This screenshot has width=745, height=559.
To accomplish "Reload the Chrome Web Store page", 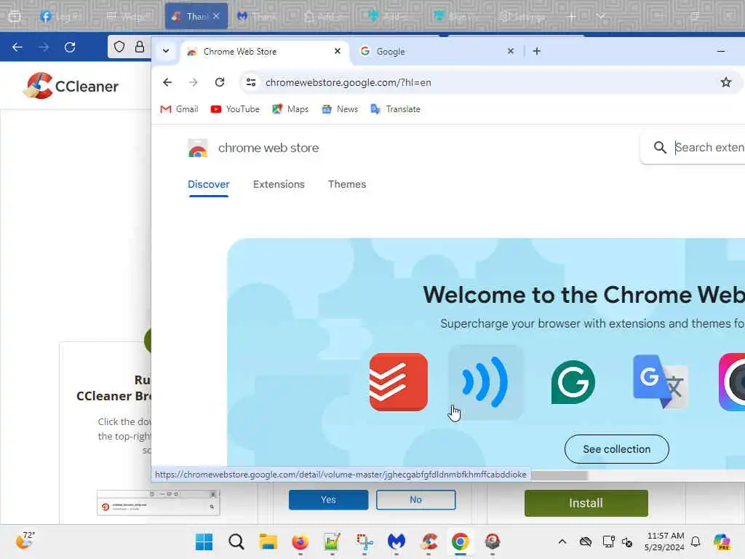I will tap(220, 82).
